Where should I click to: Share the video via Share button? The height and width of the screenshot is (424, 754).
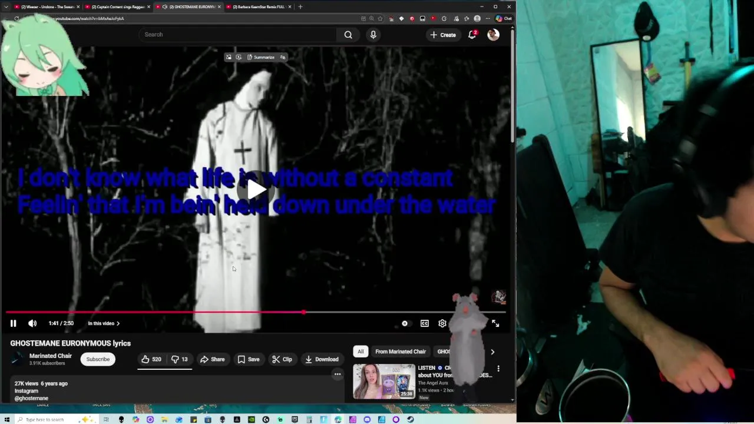click(212, 359)
